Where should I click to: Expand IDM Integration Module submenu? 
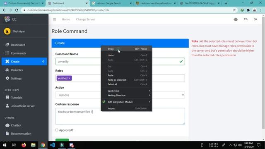[126, 102]
